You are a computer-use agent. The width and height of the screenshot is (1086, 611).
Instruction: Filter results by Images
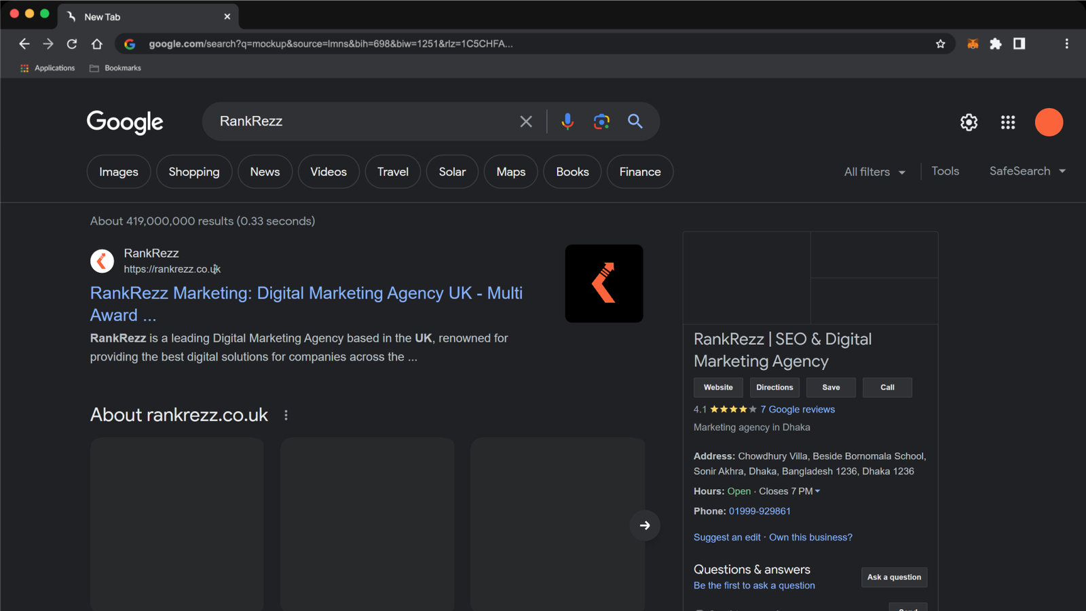119,172
